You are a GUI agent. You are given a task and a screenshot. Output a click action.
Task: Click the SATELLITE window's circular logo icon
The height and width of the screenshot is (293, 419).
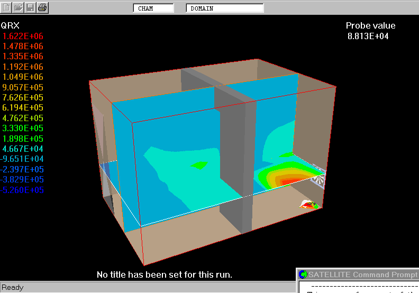click(x=303, y=274)
